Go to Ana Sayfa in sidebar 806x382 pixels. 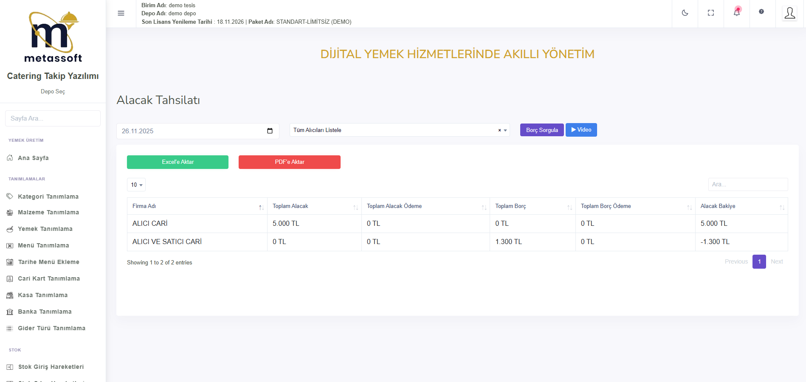pos(33,158)
